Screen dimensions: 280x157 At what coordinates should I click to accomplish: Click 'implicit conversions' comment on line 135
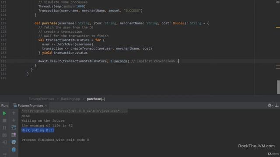click(x=156, y=61)
